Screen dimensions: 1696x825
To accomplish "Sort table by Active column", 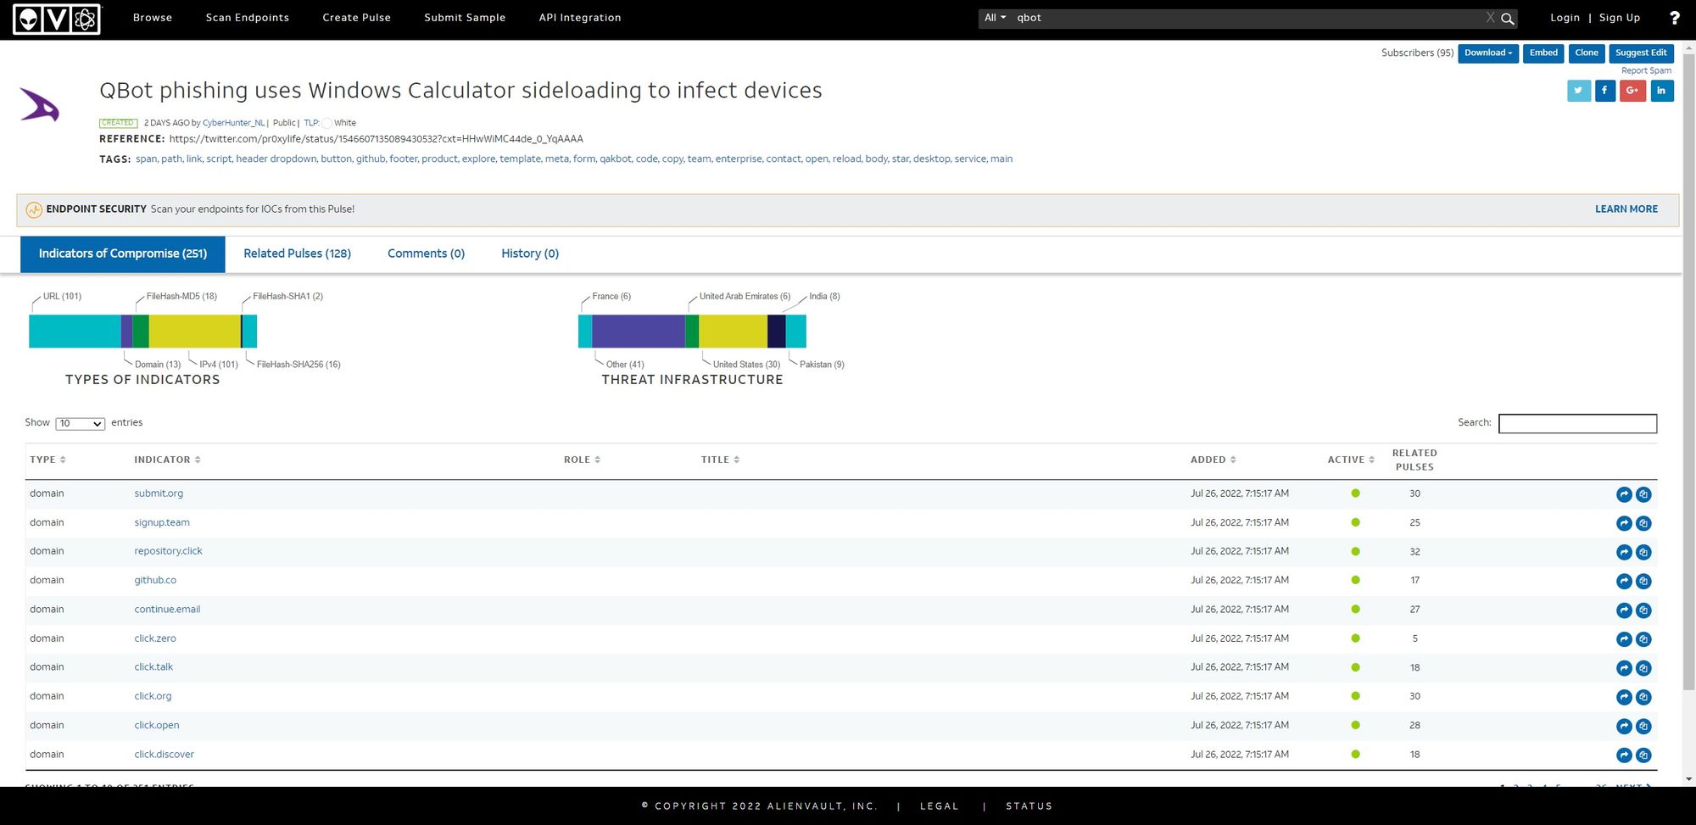I will pyautogui.click(x=1351, y=460).
